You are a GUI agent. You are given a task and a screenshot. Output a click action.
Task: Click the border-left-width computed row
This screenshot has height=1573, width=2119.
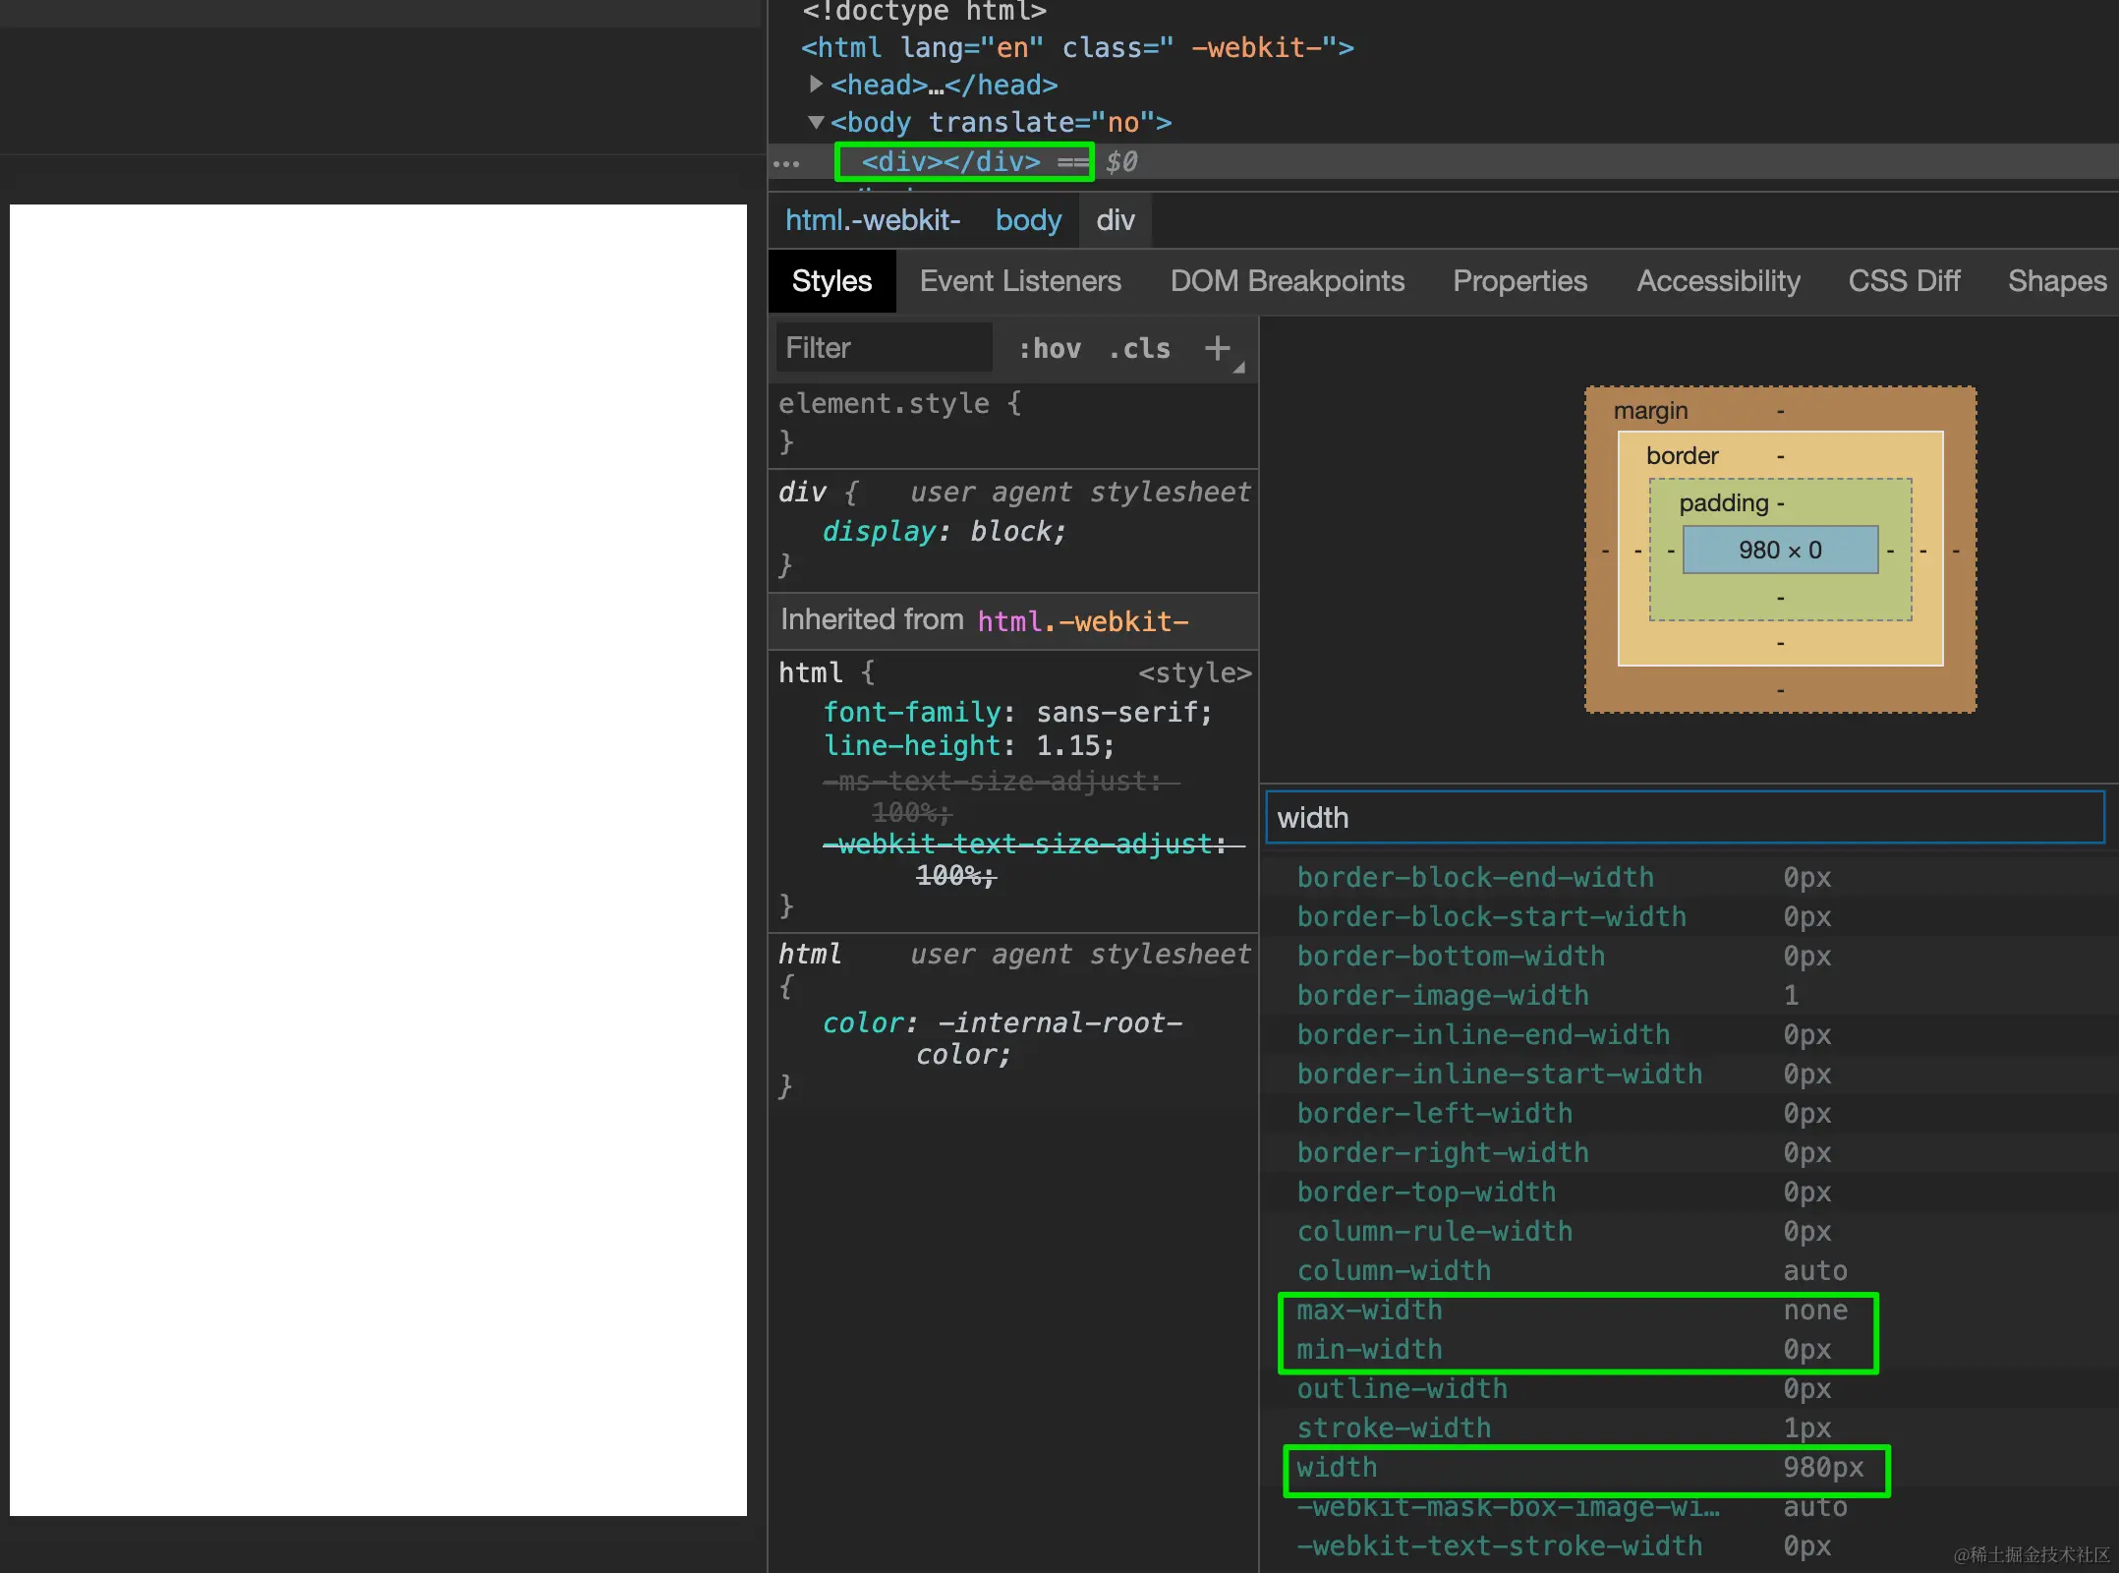1689,1113
